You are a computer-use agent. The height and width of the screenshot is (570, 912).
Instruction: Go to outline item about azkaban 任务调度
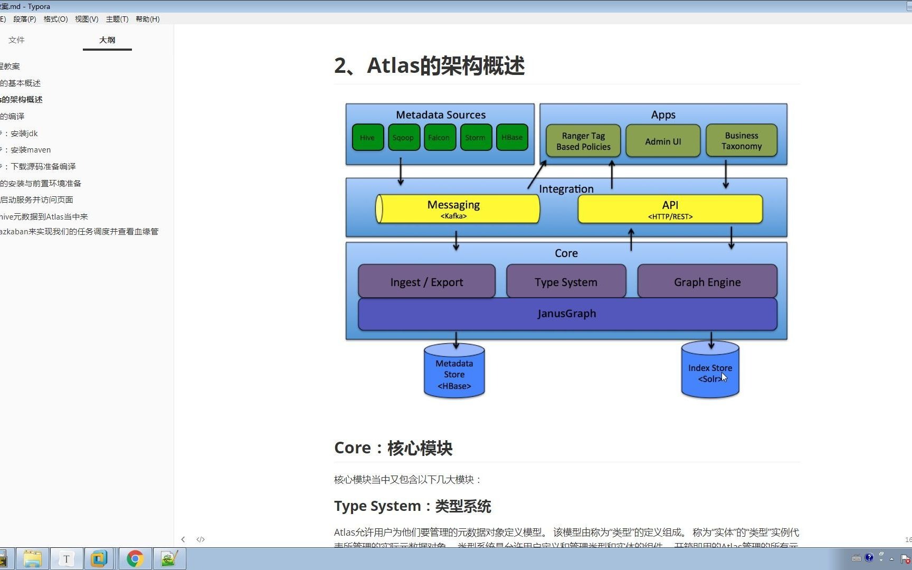tap(79, 231)
